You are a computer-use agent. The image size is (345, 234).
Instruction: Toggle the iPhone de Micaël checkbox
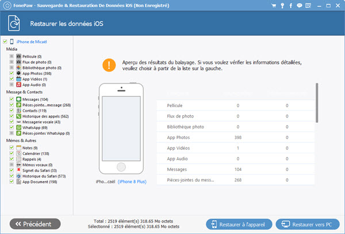(x=5, y=41)
